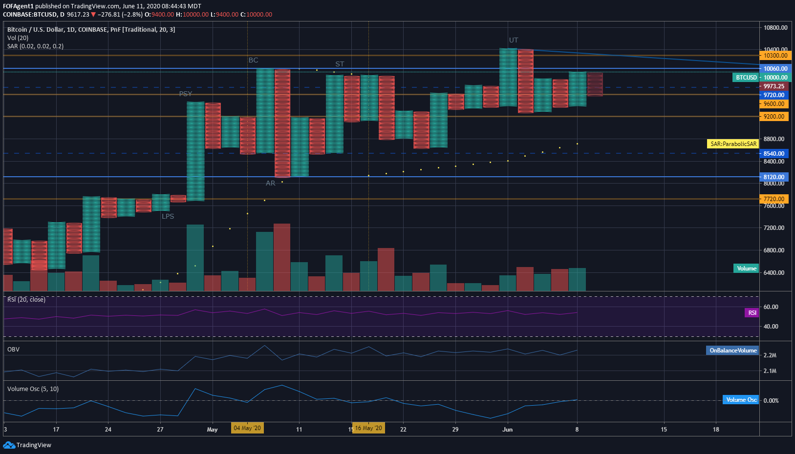Viewport: 795px width, 454px height.
Task: Click the 04 May '20 date marker
Action: 247,428
